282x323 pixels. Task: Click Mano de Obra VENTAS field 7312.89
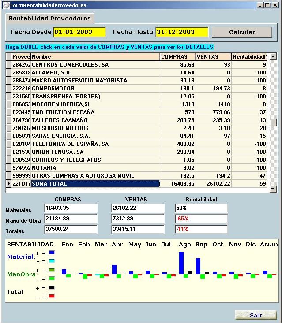click(x=138, y=219)
